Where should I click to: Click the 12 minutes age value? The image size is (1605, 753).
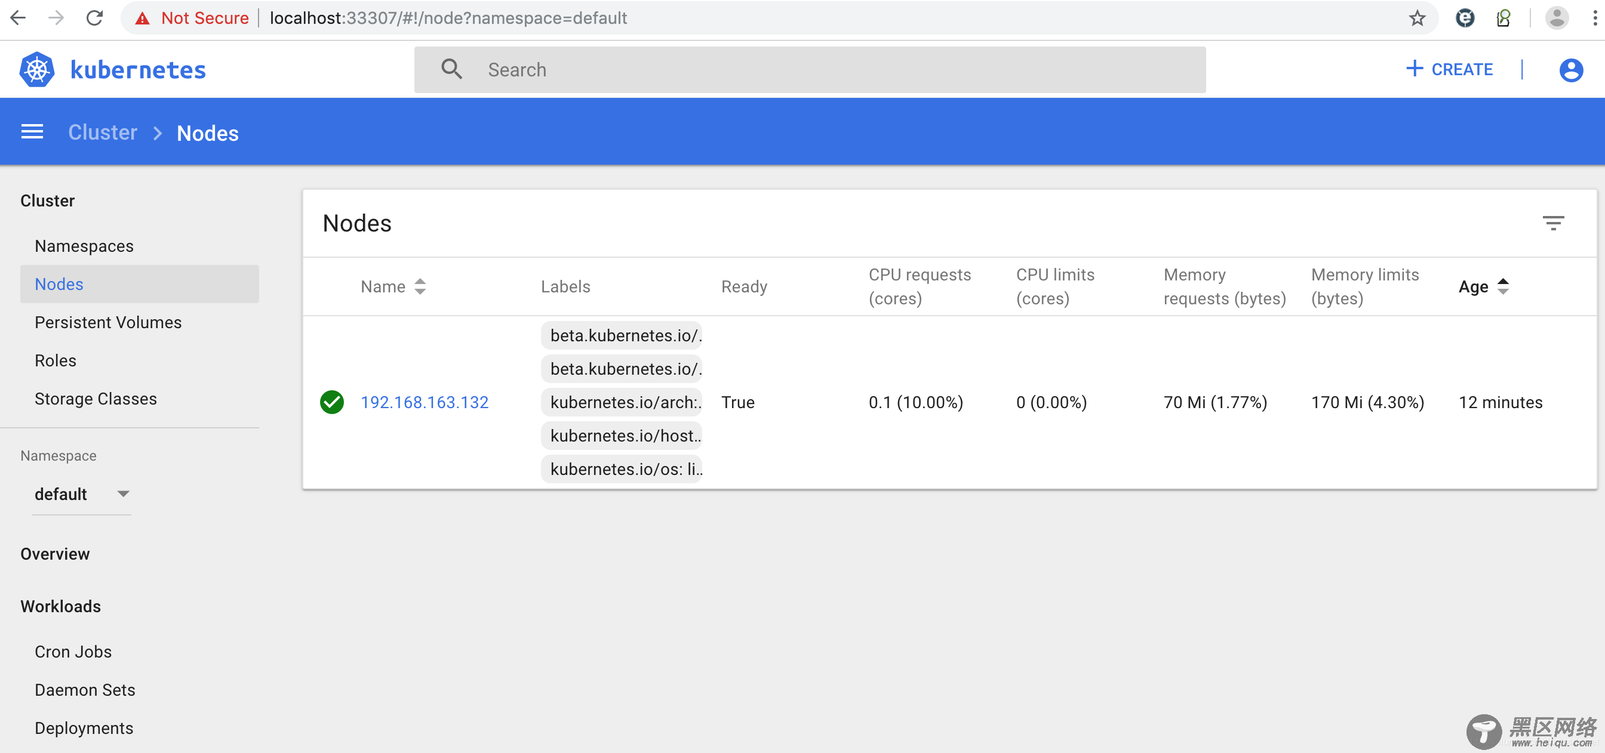point(1501,402)
